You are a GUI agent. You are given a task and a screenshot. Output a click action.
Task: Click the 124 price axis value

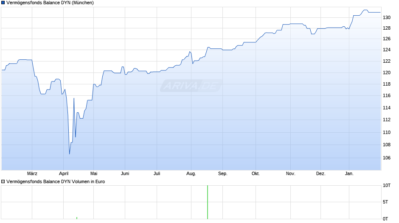(387, 50)
